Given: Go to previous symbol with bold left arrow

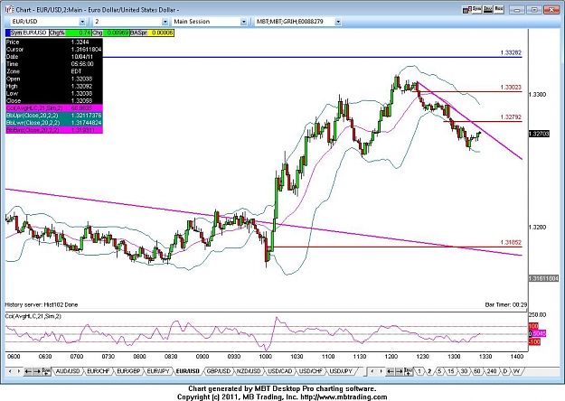Looking at the screenshot, I should click(x=28, y=371).
